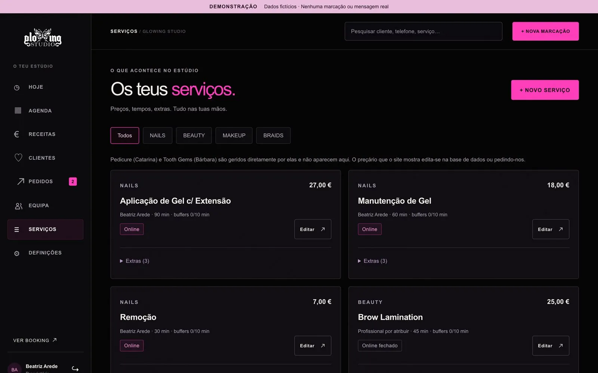
Task: Edit the Brow Lamination service
Action: pos(551,346)
